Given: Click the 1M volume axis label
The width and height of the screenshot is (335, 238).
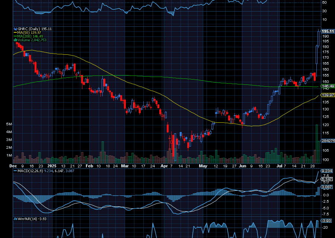Looking at the screenshot, I should (x=9, y=155).
